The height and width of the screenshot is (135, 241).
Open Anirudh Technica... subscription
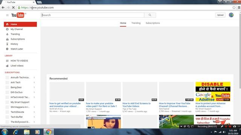click(x=20, y=78)
